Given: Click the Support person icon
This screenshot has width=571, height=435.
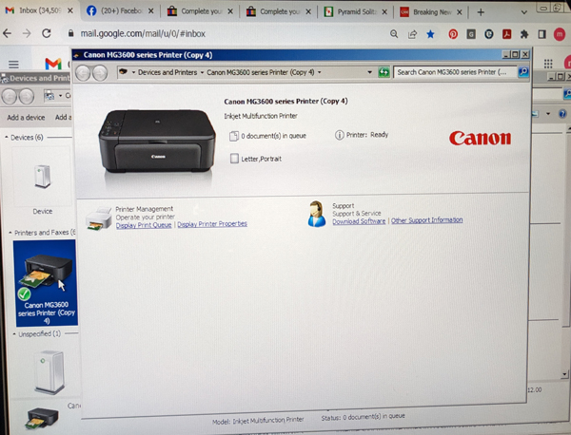Looking at the screenshot, I should (316, 214).
